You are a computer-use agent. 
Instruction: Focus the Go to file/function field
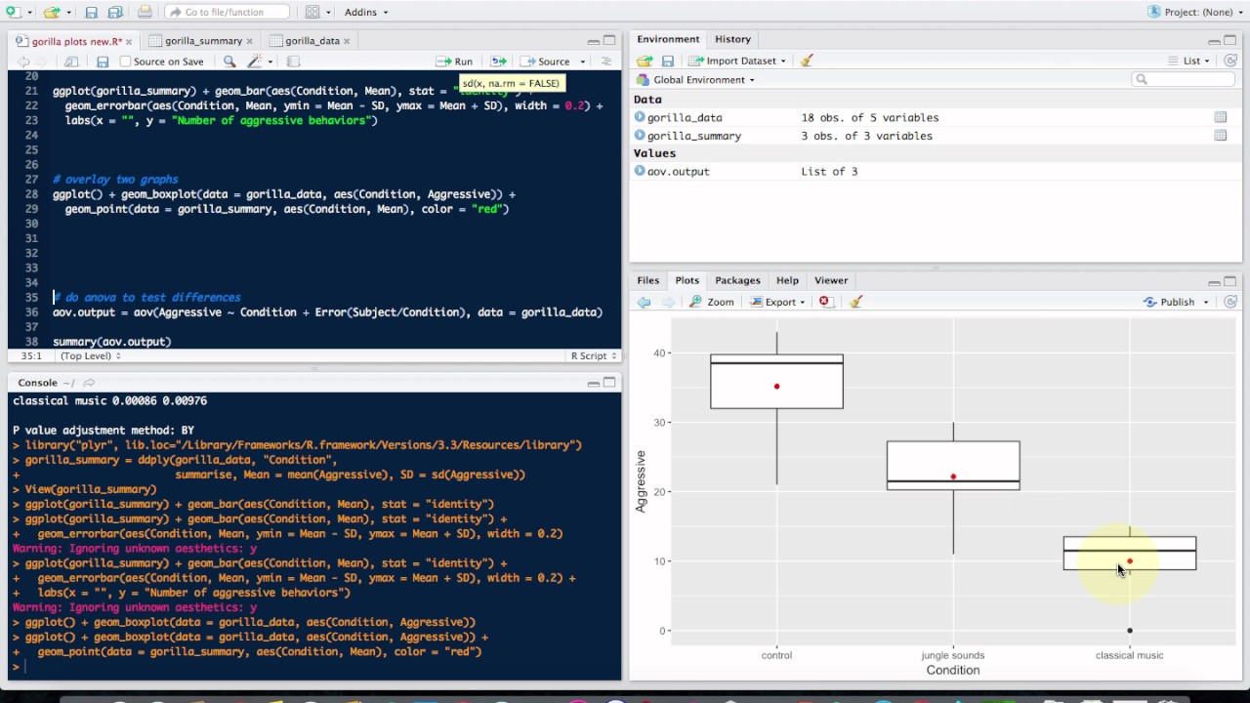pyautogui.click(x=227, y=12)
